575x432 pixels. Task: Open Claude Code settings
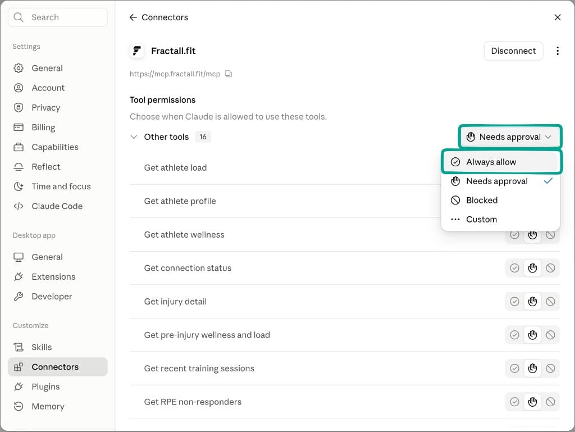[58, 206]
